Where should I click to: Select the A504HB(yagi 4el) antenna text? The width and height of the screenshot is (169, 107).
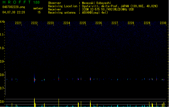pos(95,13)
